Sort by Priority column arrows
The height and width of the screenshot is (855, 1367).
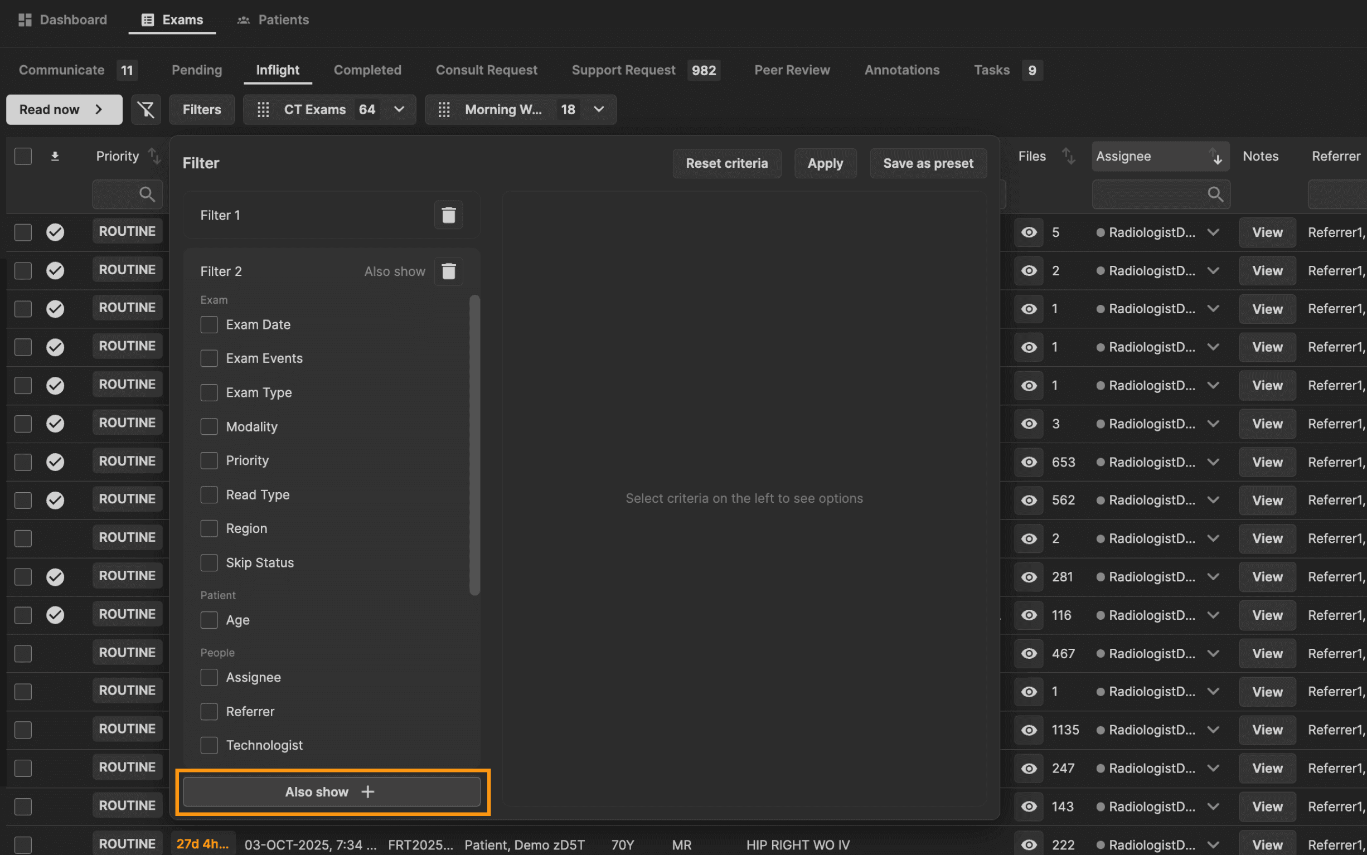pyautogui.click(x=154, y=156)
